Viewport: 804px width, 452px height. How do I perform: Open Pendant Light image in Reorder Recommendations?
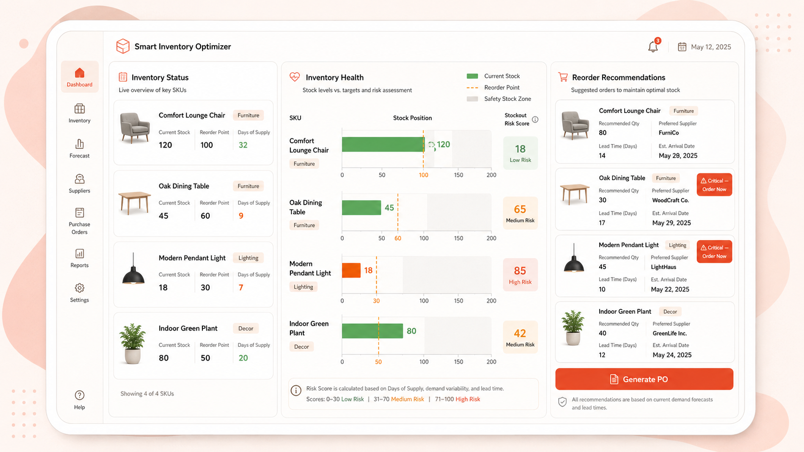(x=574, y=258)
